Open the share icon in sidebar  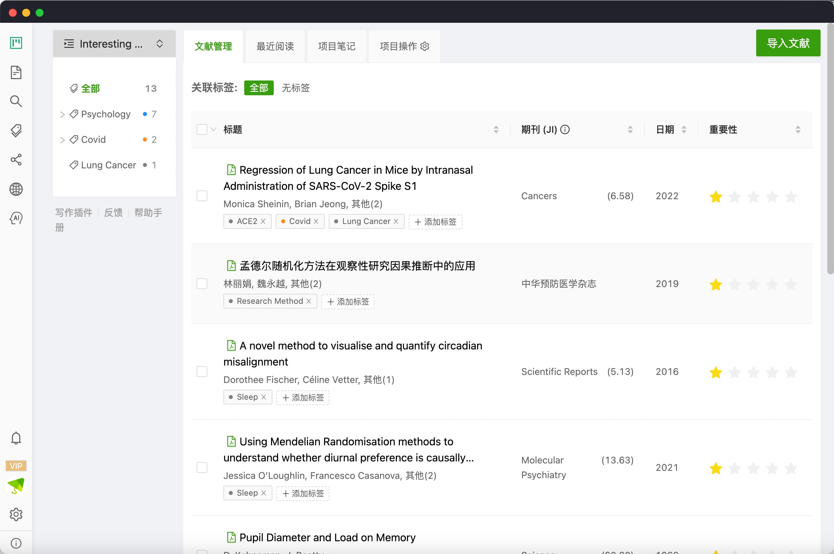(x=16, y=160)
